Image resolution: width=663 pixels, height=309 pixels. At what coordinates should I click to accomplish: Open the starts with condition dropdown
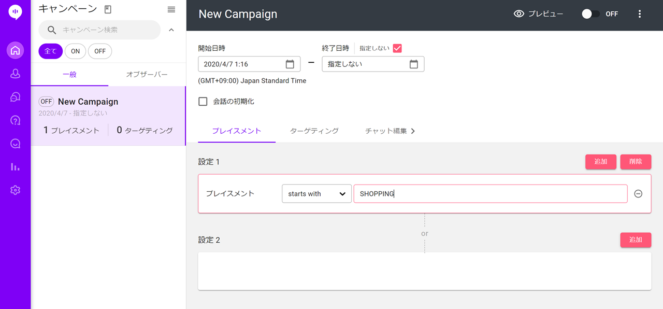pyautogui.click(x=316, y=193)
